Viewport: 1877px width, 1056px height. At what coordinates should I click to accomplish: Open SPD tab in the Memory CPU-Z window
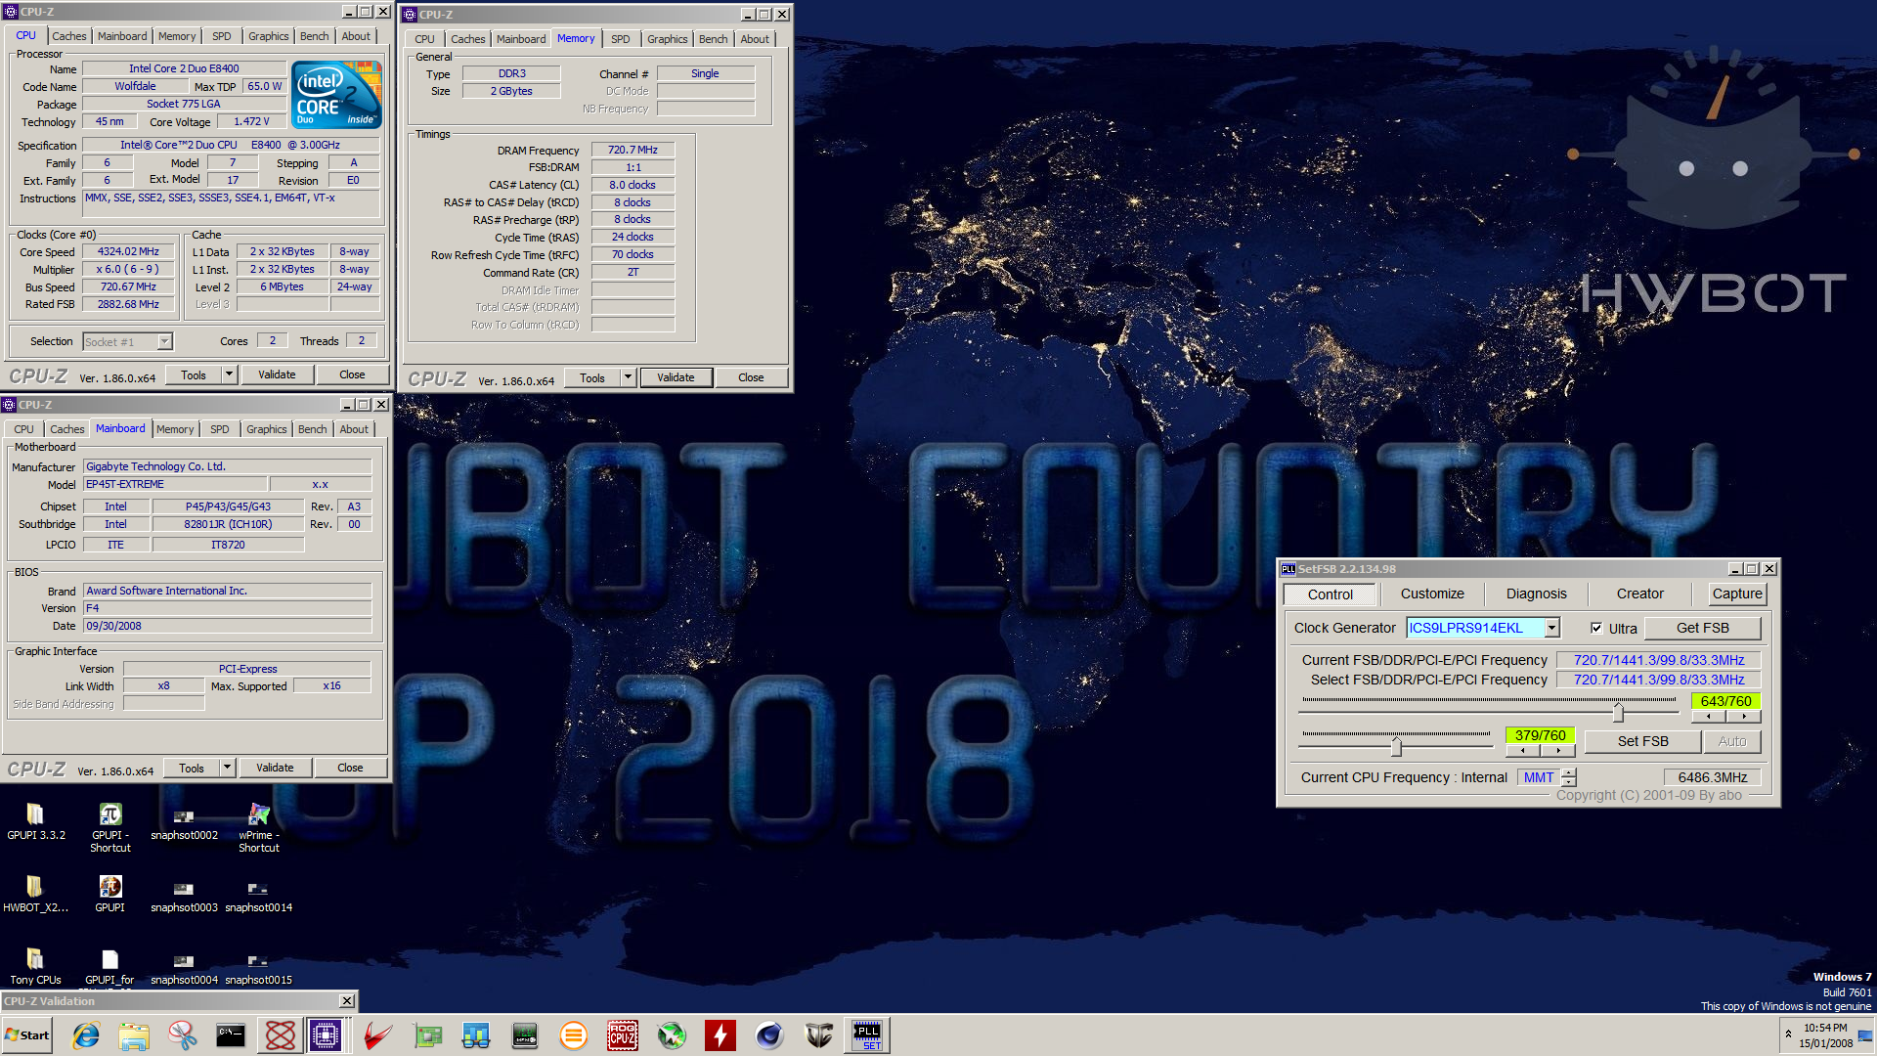tap(620, 39)
